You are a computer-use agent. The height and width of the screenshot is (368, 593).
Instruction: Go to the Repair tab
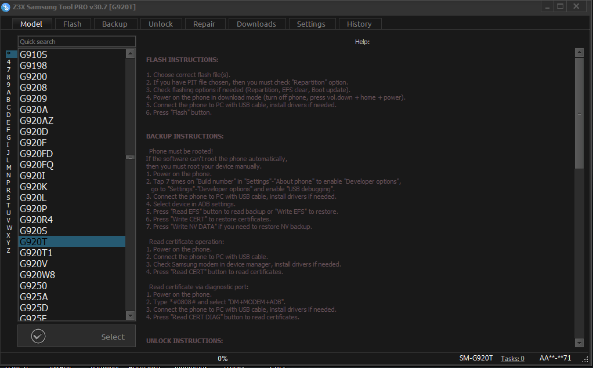coord(204,24)
